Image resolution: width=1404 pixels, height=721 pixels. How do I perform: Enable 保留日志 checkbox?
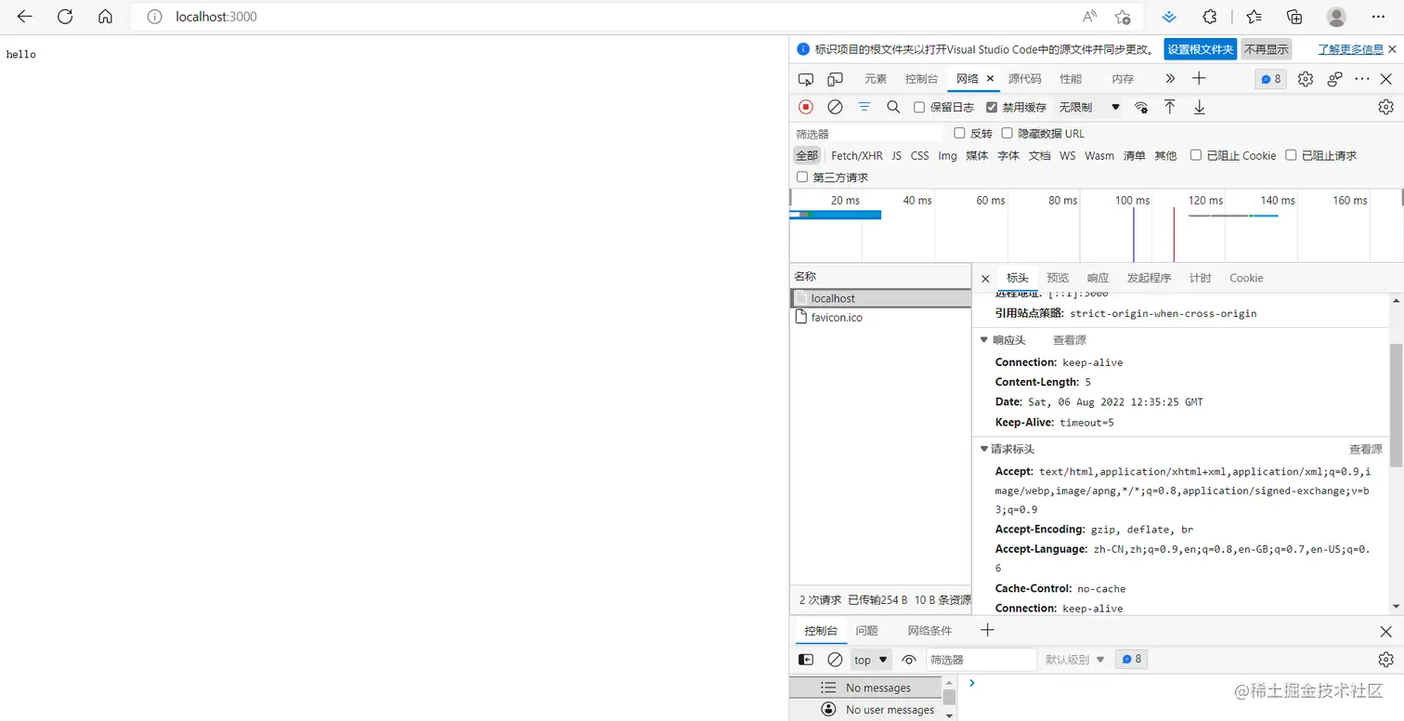pyautogui.click(x=919, y=107)
